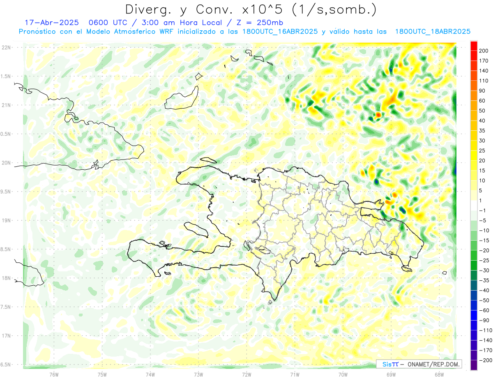Click the '69W' longitude label
This screenshot has height=380, width=493.
(391, 374)
